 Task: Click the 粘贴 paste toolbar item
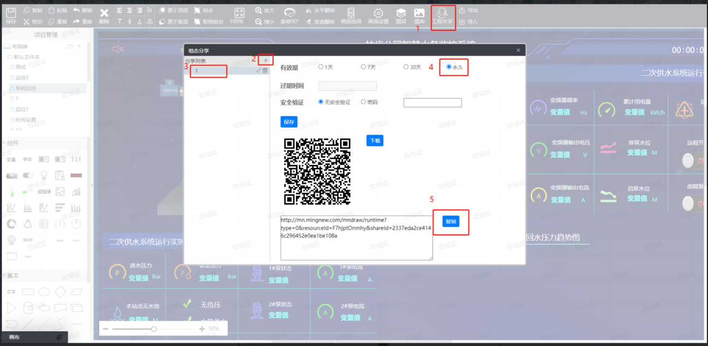(58, 10)
